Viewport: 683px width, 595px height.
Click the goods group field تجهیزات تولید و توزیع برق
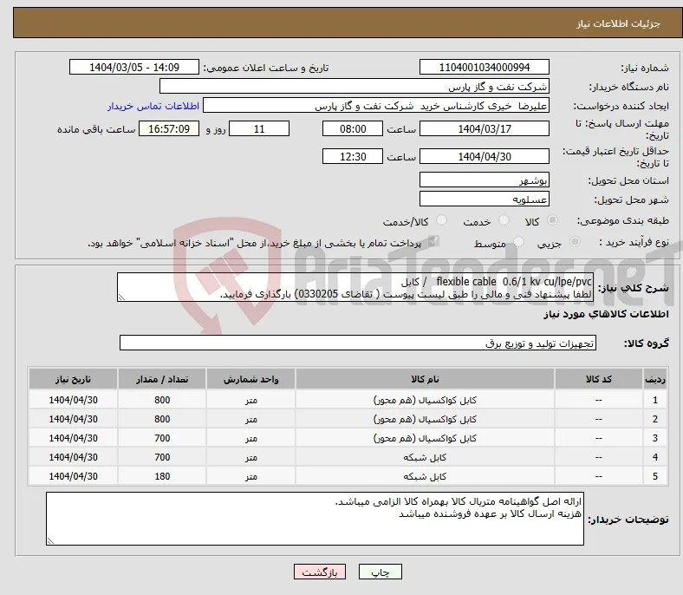[358, 343]
